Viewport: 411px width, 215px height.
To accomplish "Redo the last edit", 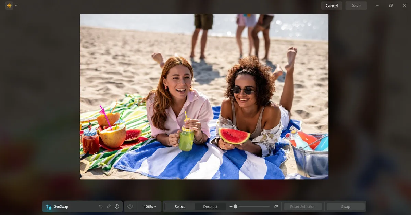I will pyautogui.click(x=109, y=206).
